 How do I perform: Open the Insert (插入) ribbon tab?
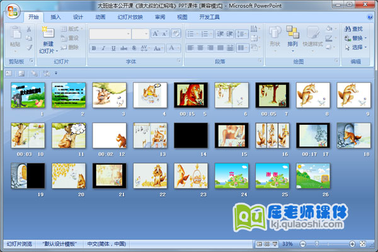(x=56, y=17)
